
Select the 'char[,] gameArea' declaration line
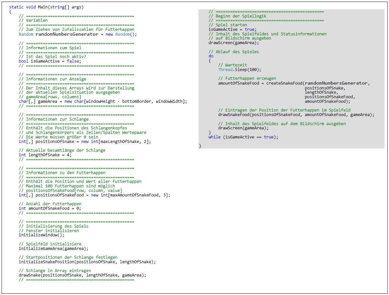pos(103,101)
